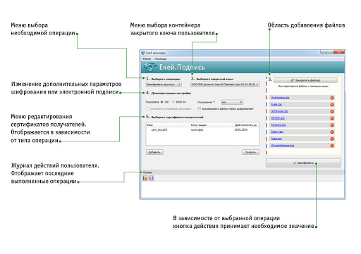Viewport: 361px width, 254px height.
Task: Remove Chrysanthemum.jpg with its red delete icon
Action: 332,146
